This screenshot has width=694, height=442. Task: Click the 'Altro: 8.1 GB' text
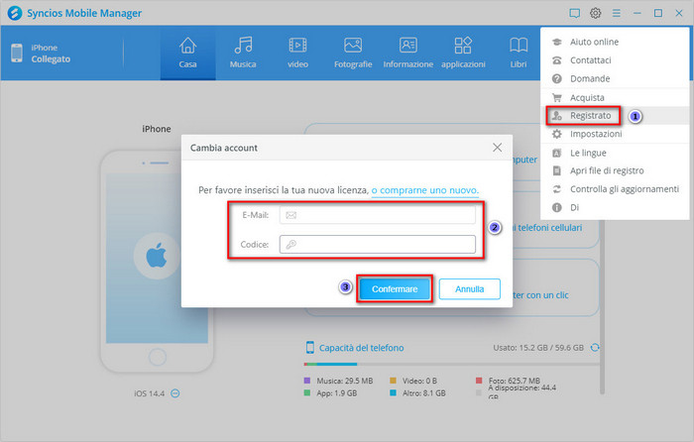point(424,392)
